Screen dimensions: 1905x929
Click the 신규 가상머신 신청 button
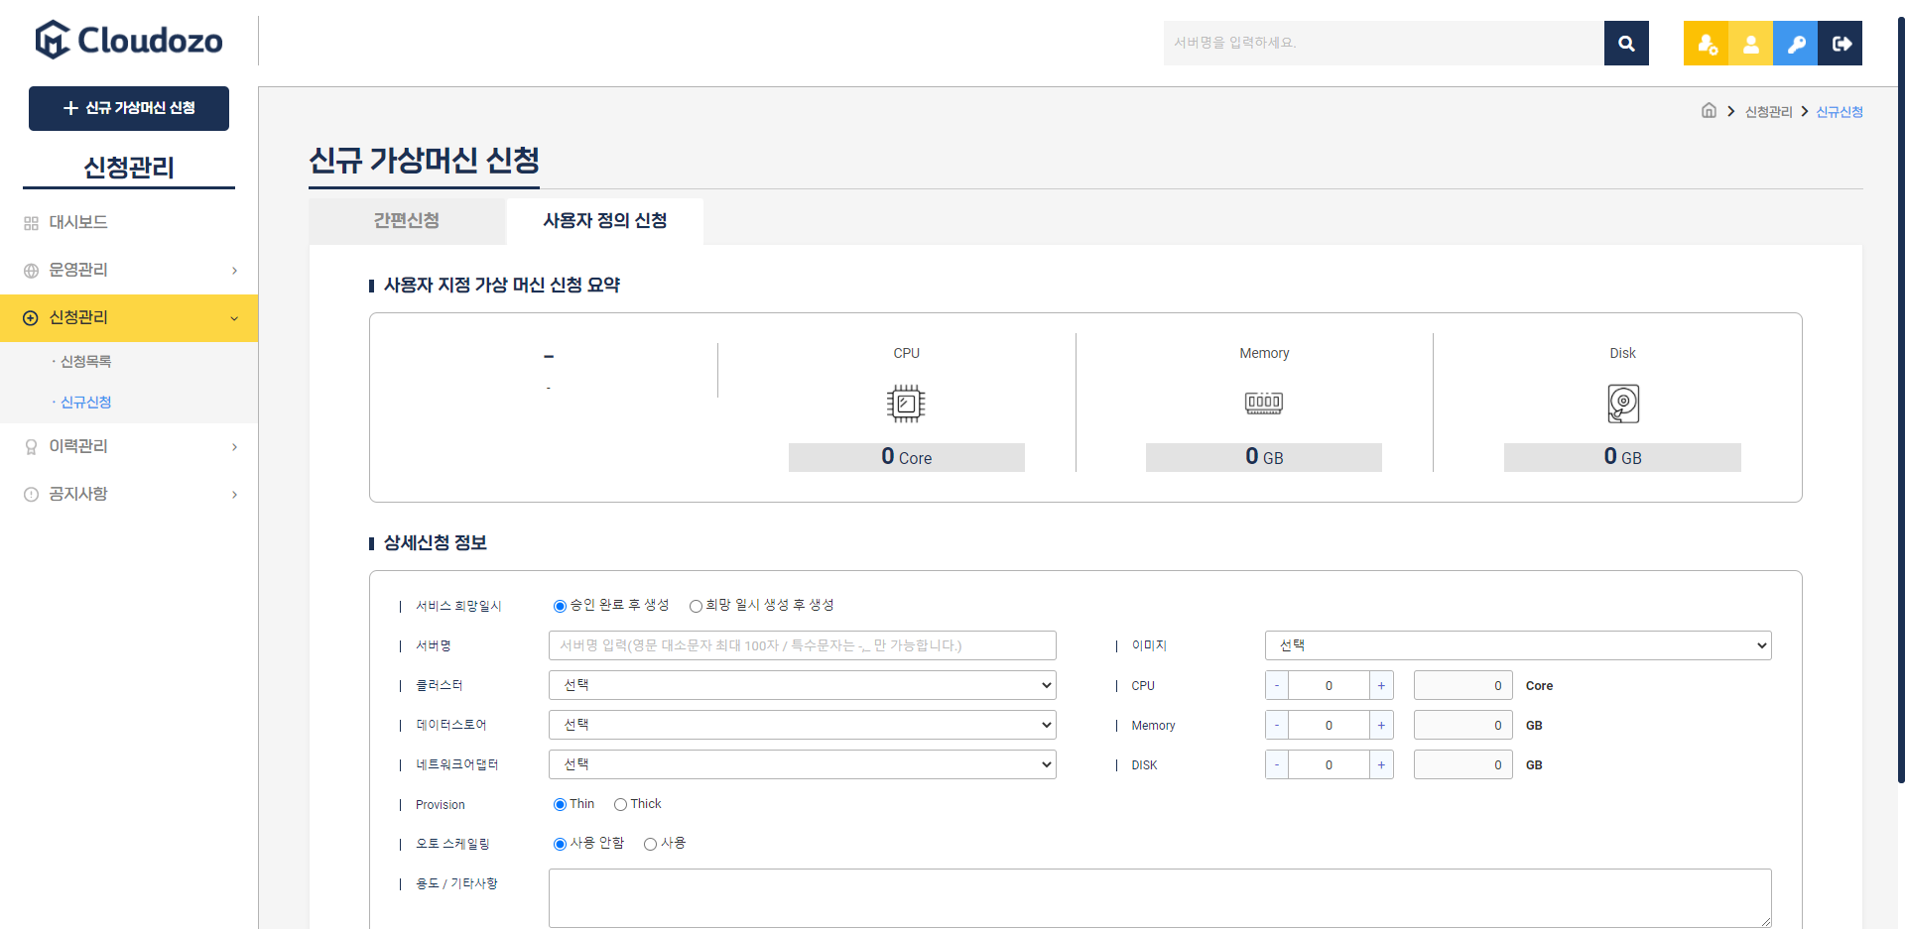(x=129, y=108)
